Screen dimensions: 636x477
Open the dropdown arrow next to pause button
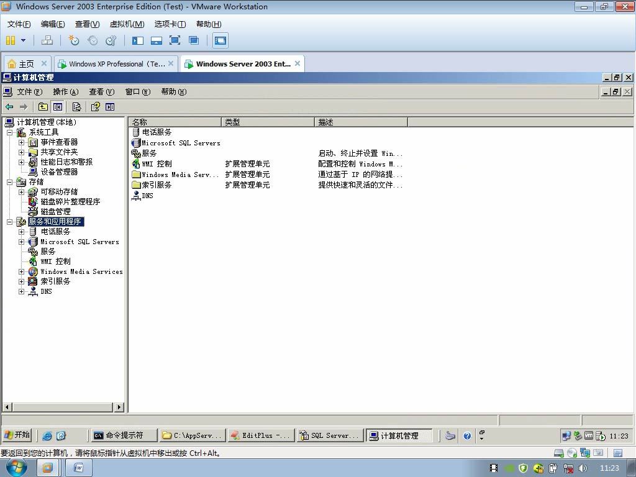tap(23, 40)
